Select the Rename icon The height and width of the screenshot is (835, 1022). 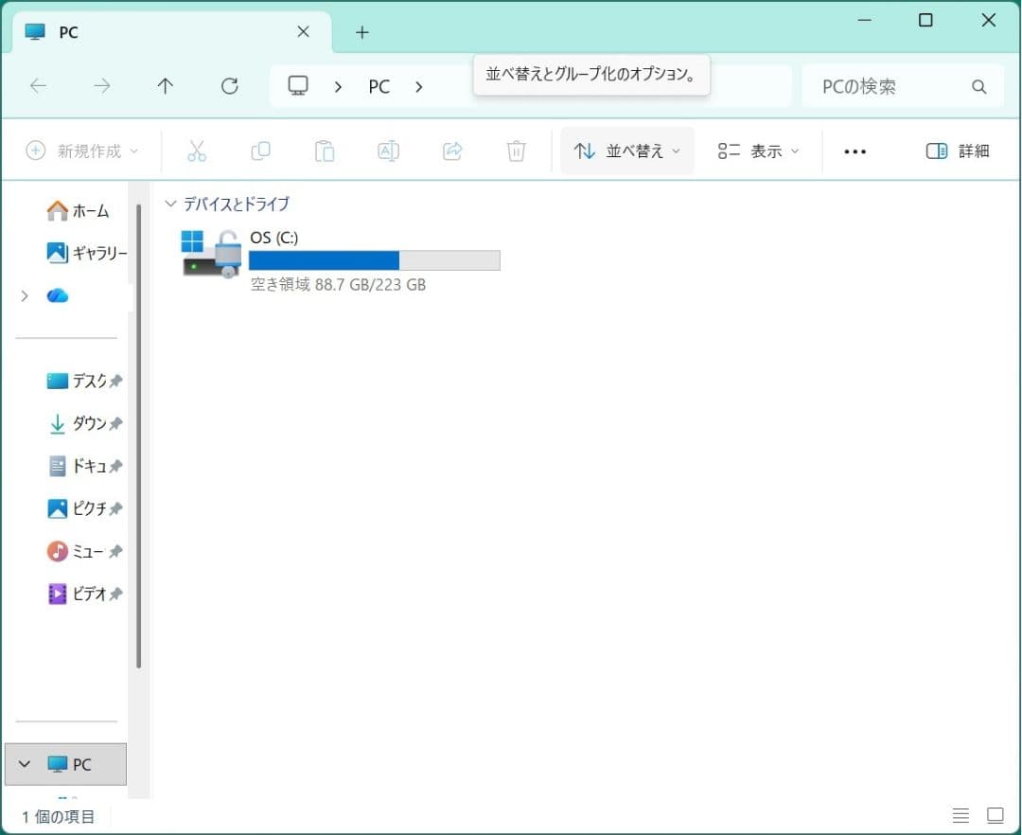pos(387,151)
